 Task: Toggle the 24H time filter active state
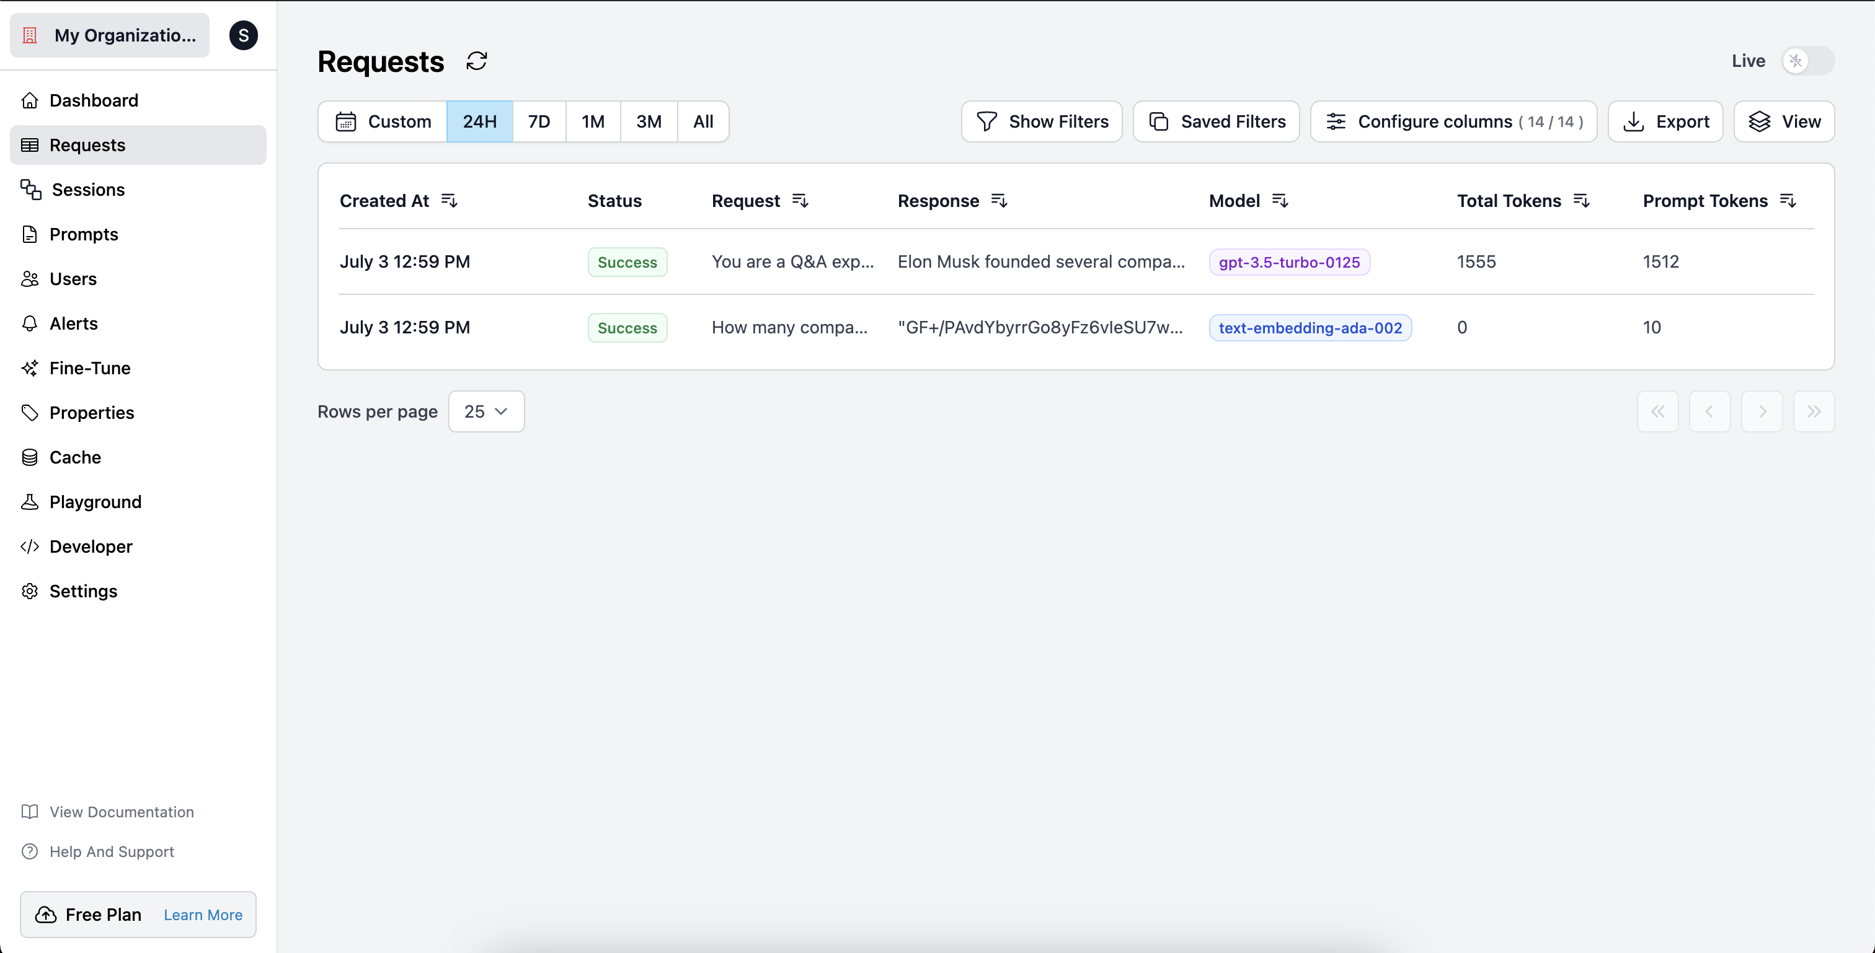(x=479, y=121)
